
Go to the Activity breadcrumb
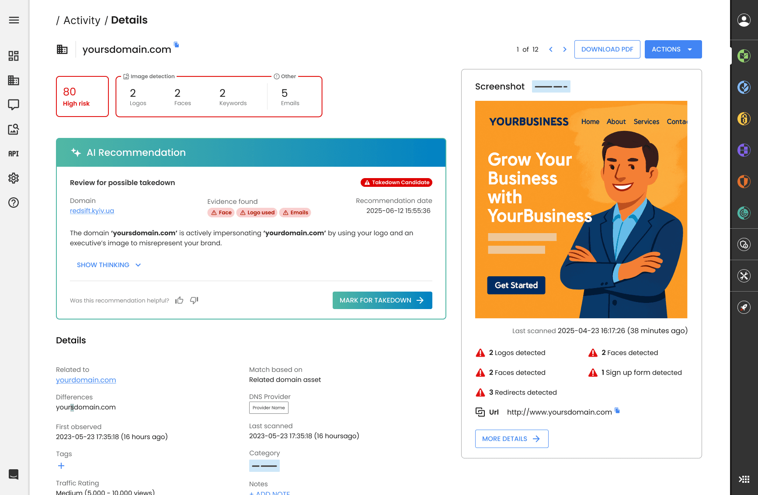click(82, 20)
